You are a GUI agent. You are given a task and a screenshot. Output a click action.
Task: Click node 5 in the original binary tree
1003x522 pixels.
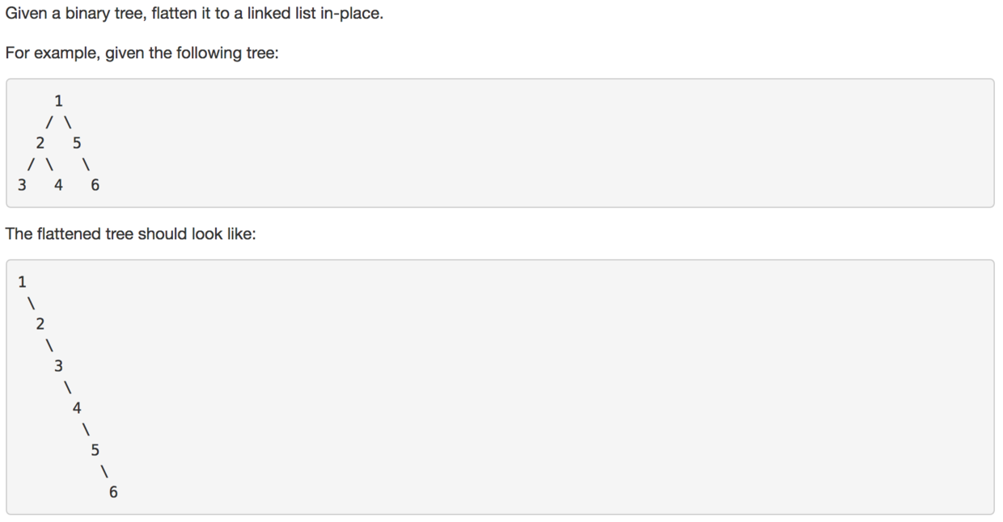click(77, 143)
